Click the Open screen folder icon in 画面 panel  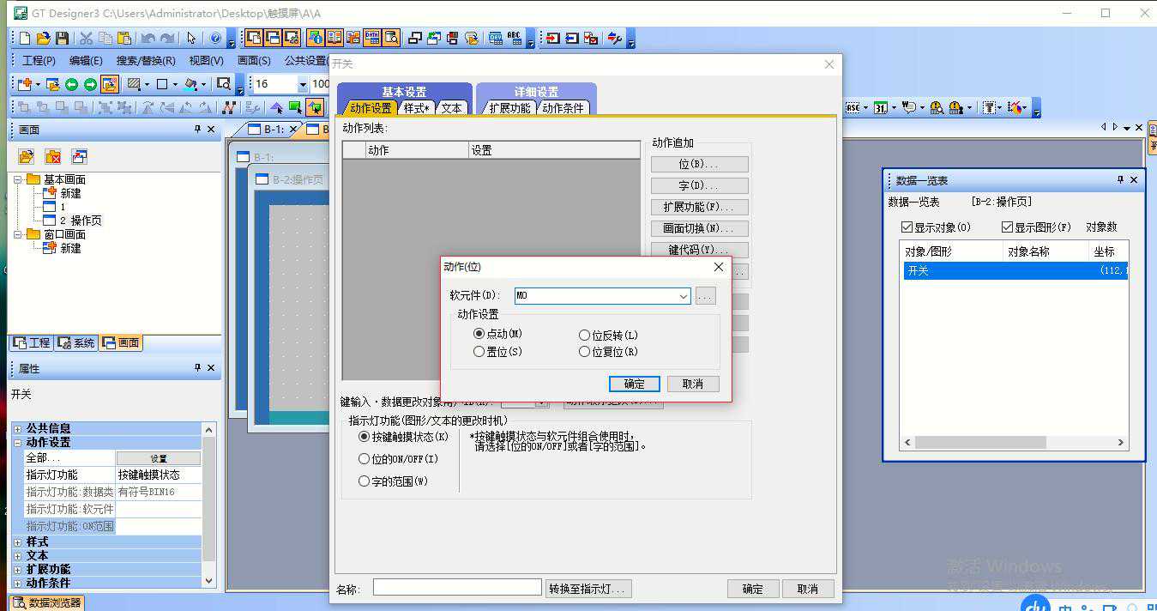click(27, 157)
